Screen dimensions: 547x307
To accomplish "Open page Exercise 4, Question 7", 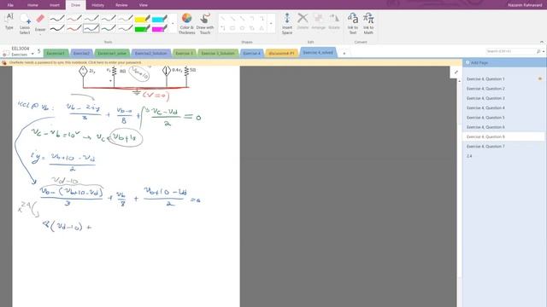I will (x=485, y=147).
